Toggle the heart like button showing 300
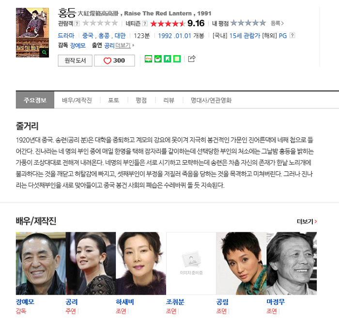Image resolution: width=339 pixels, height=318 pixels. point(114,61)
